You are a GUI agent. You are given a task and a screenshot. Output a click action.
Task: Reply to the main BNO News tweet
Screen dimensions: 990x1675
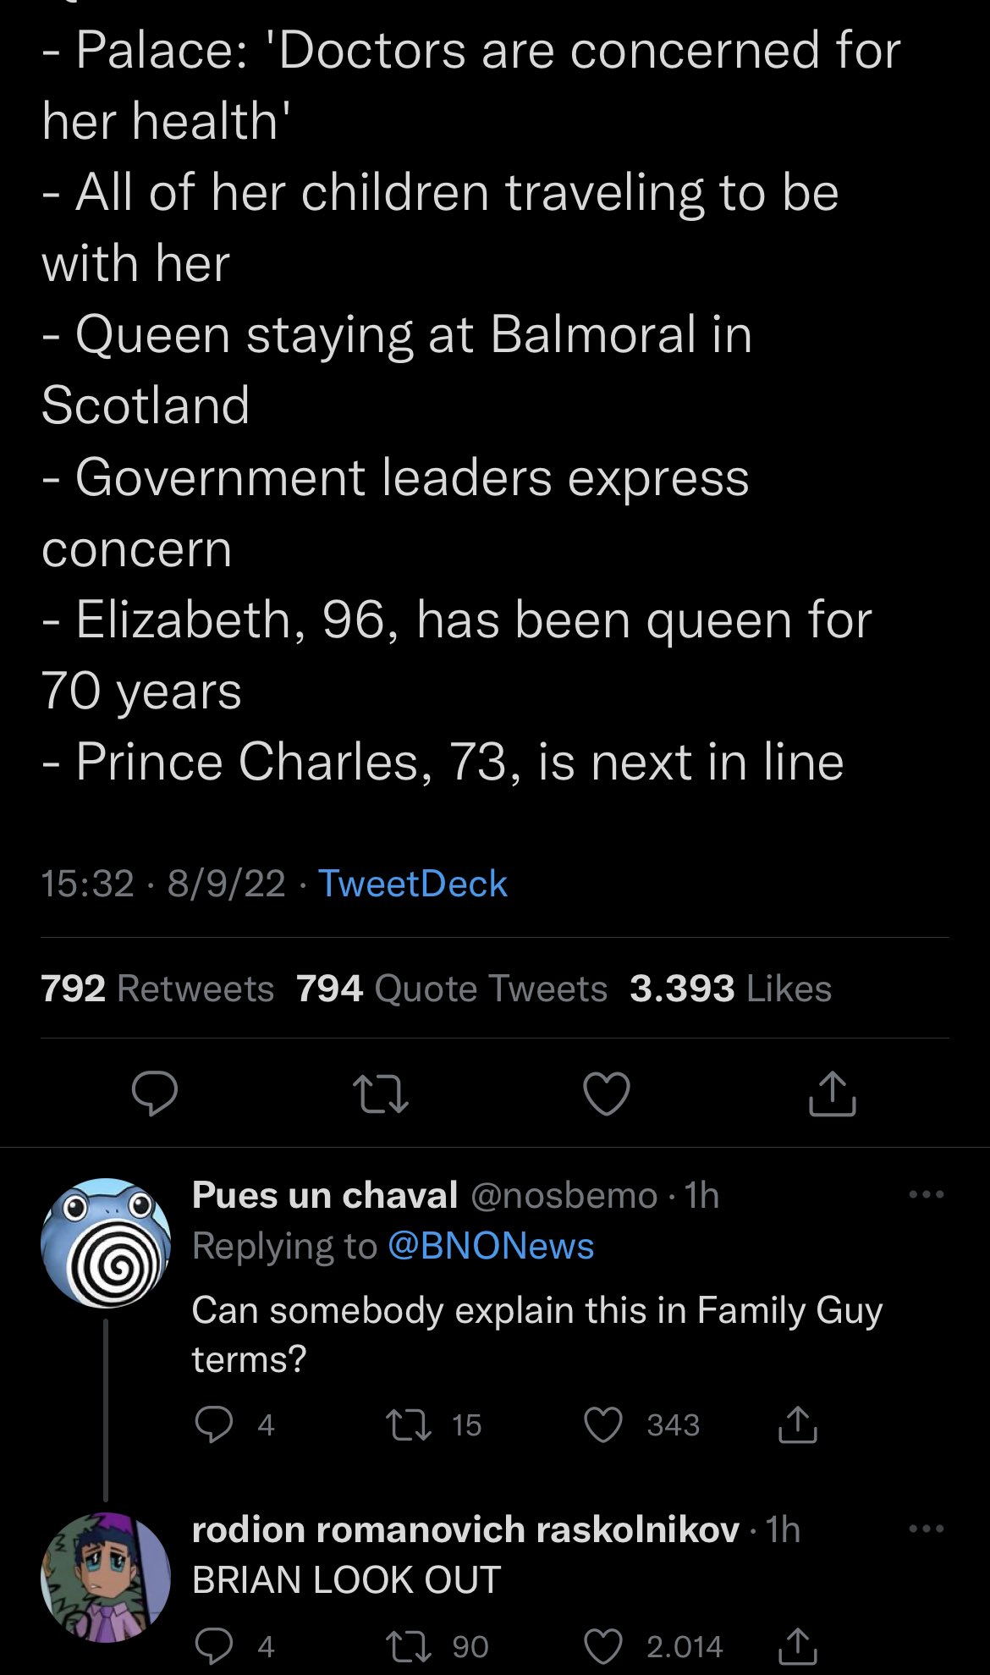pos(155,1093)
